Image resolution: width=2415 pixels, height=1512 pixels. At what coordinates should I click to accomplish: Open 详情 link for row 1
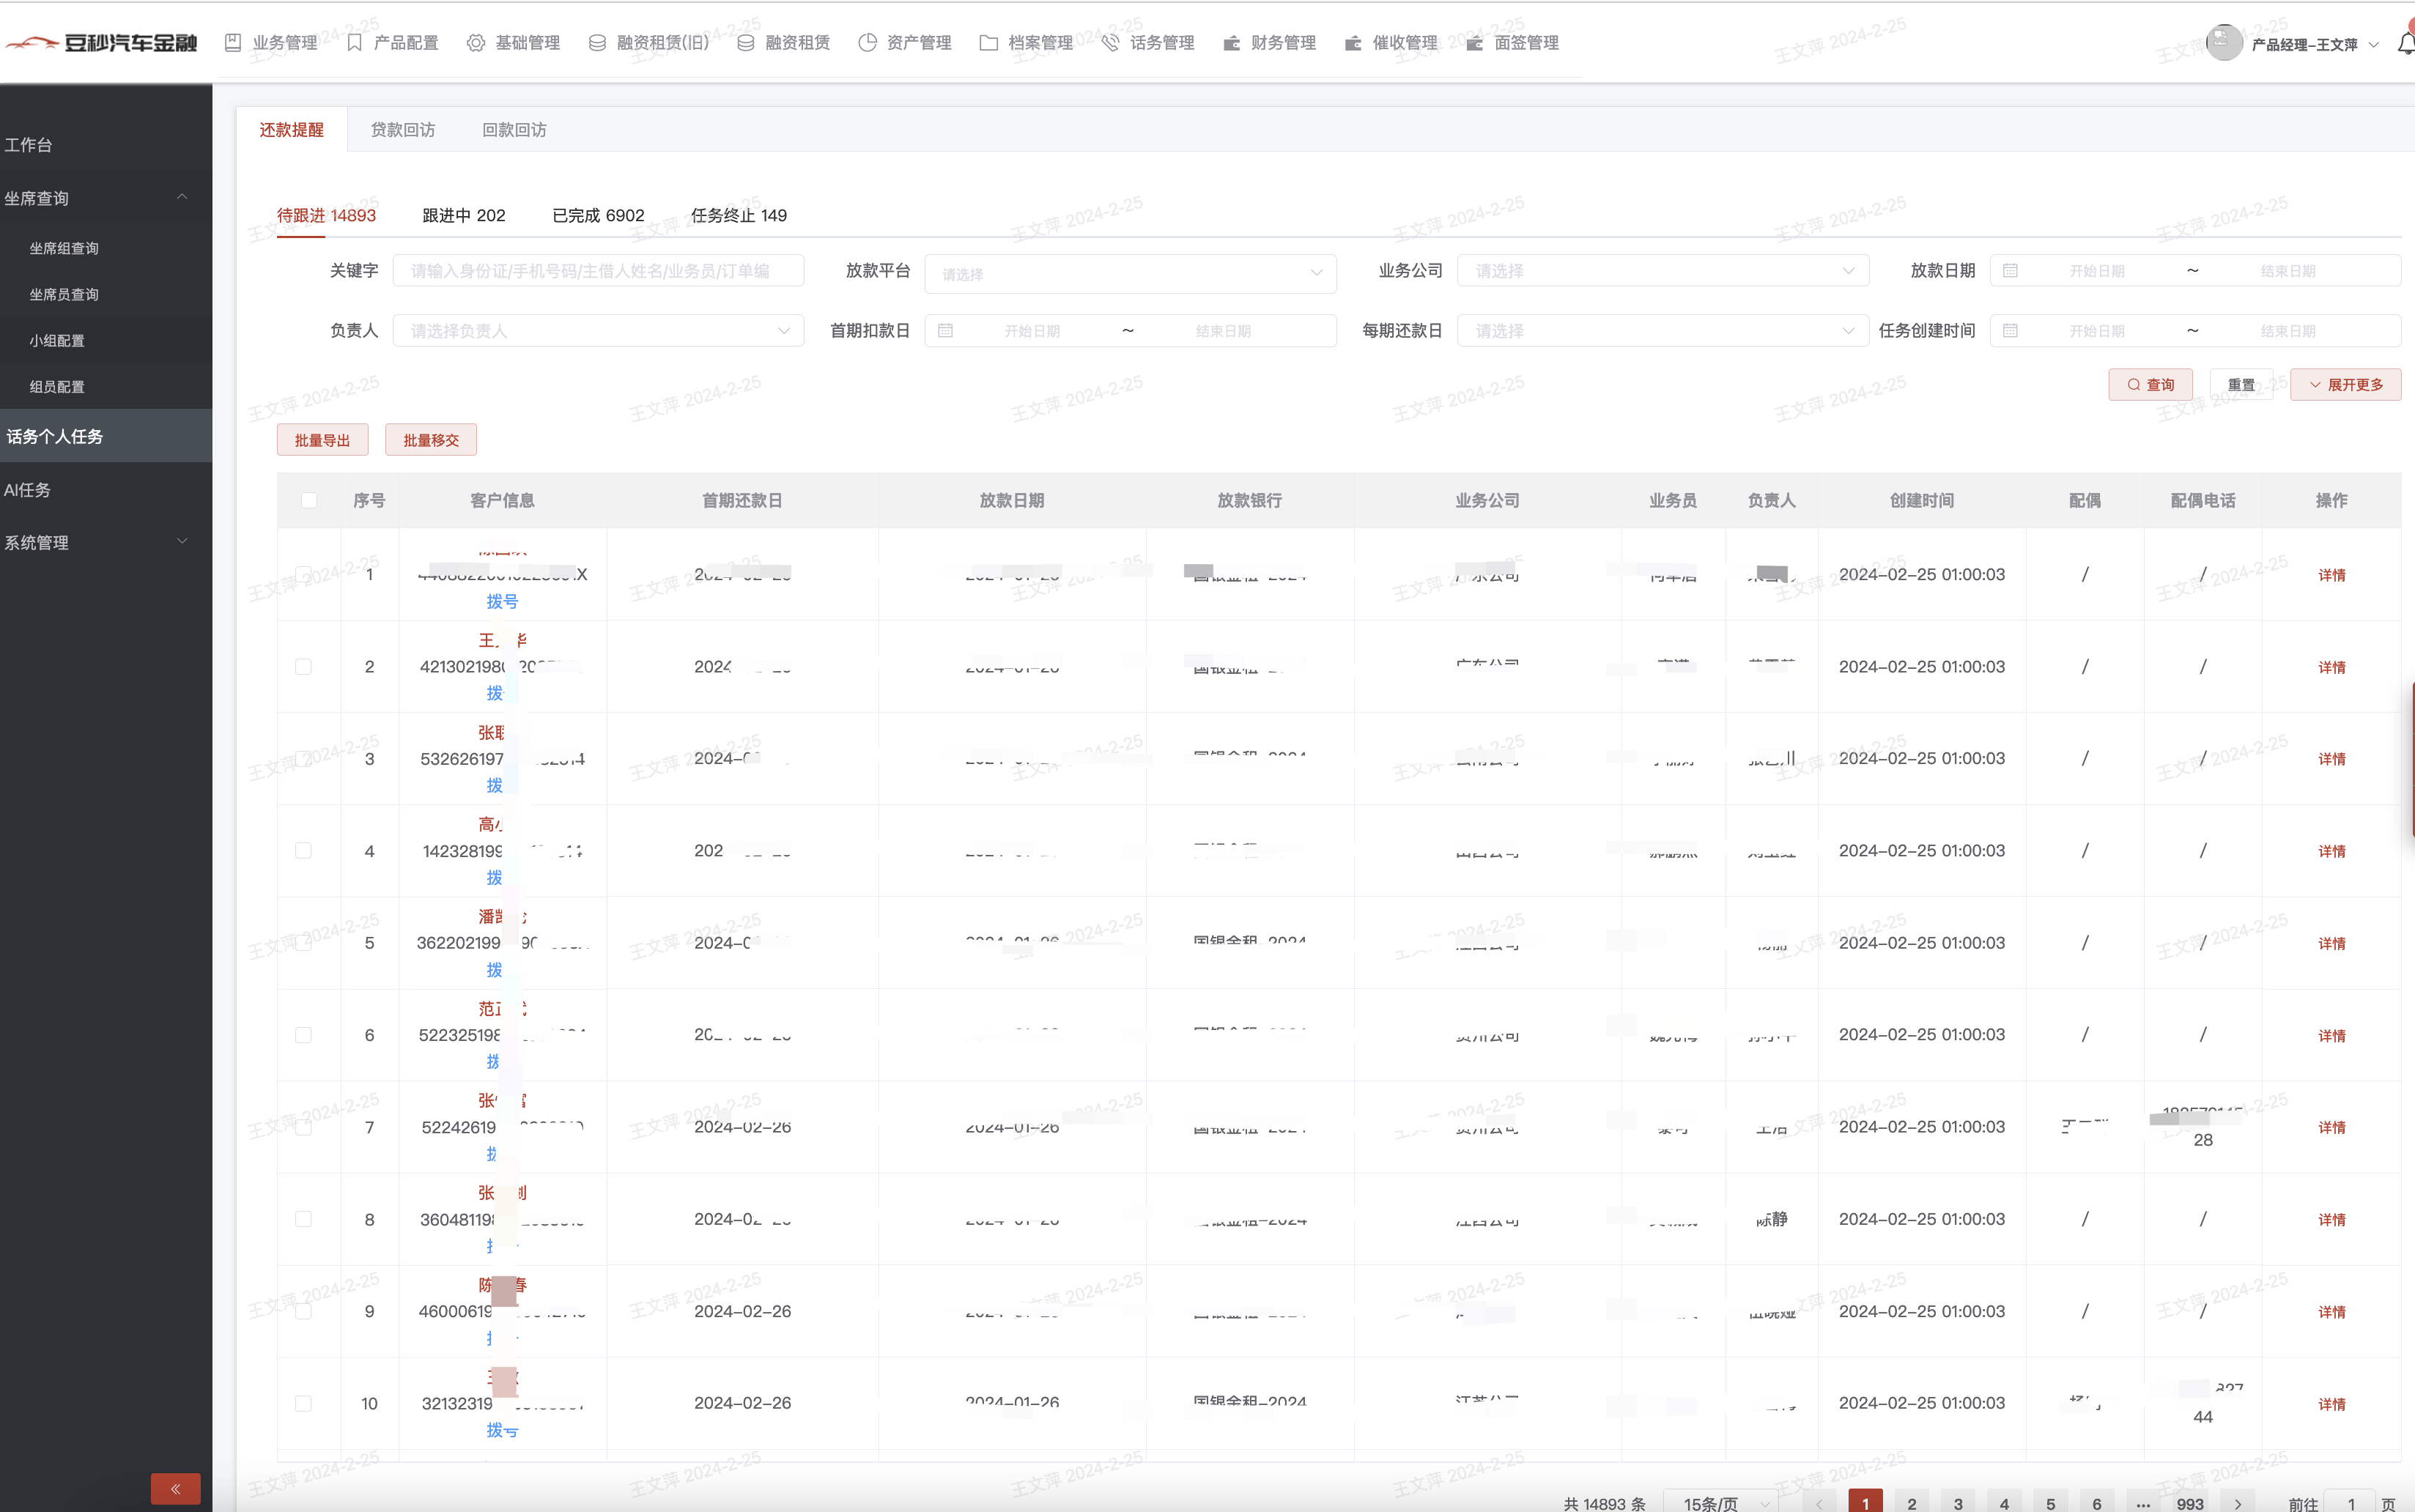tap(2331, 575)
